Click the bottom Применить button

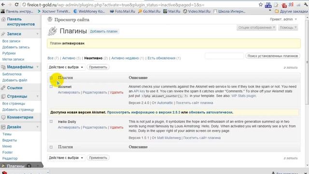(x=98, y=158)
